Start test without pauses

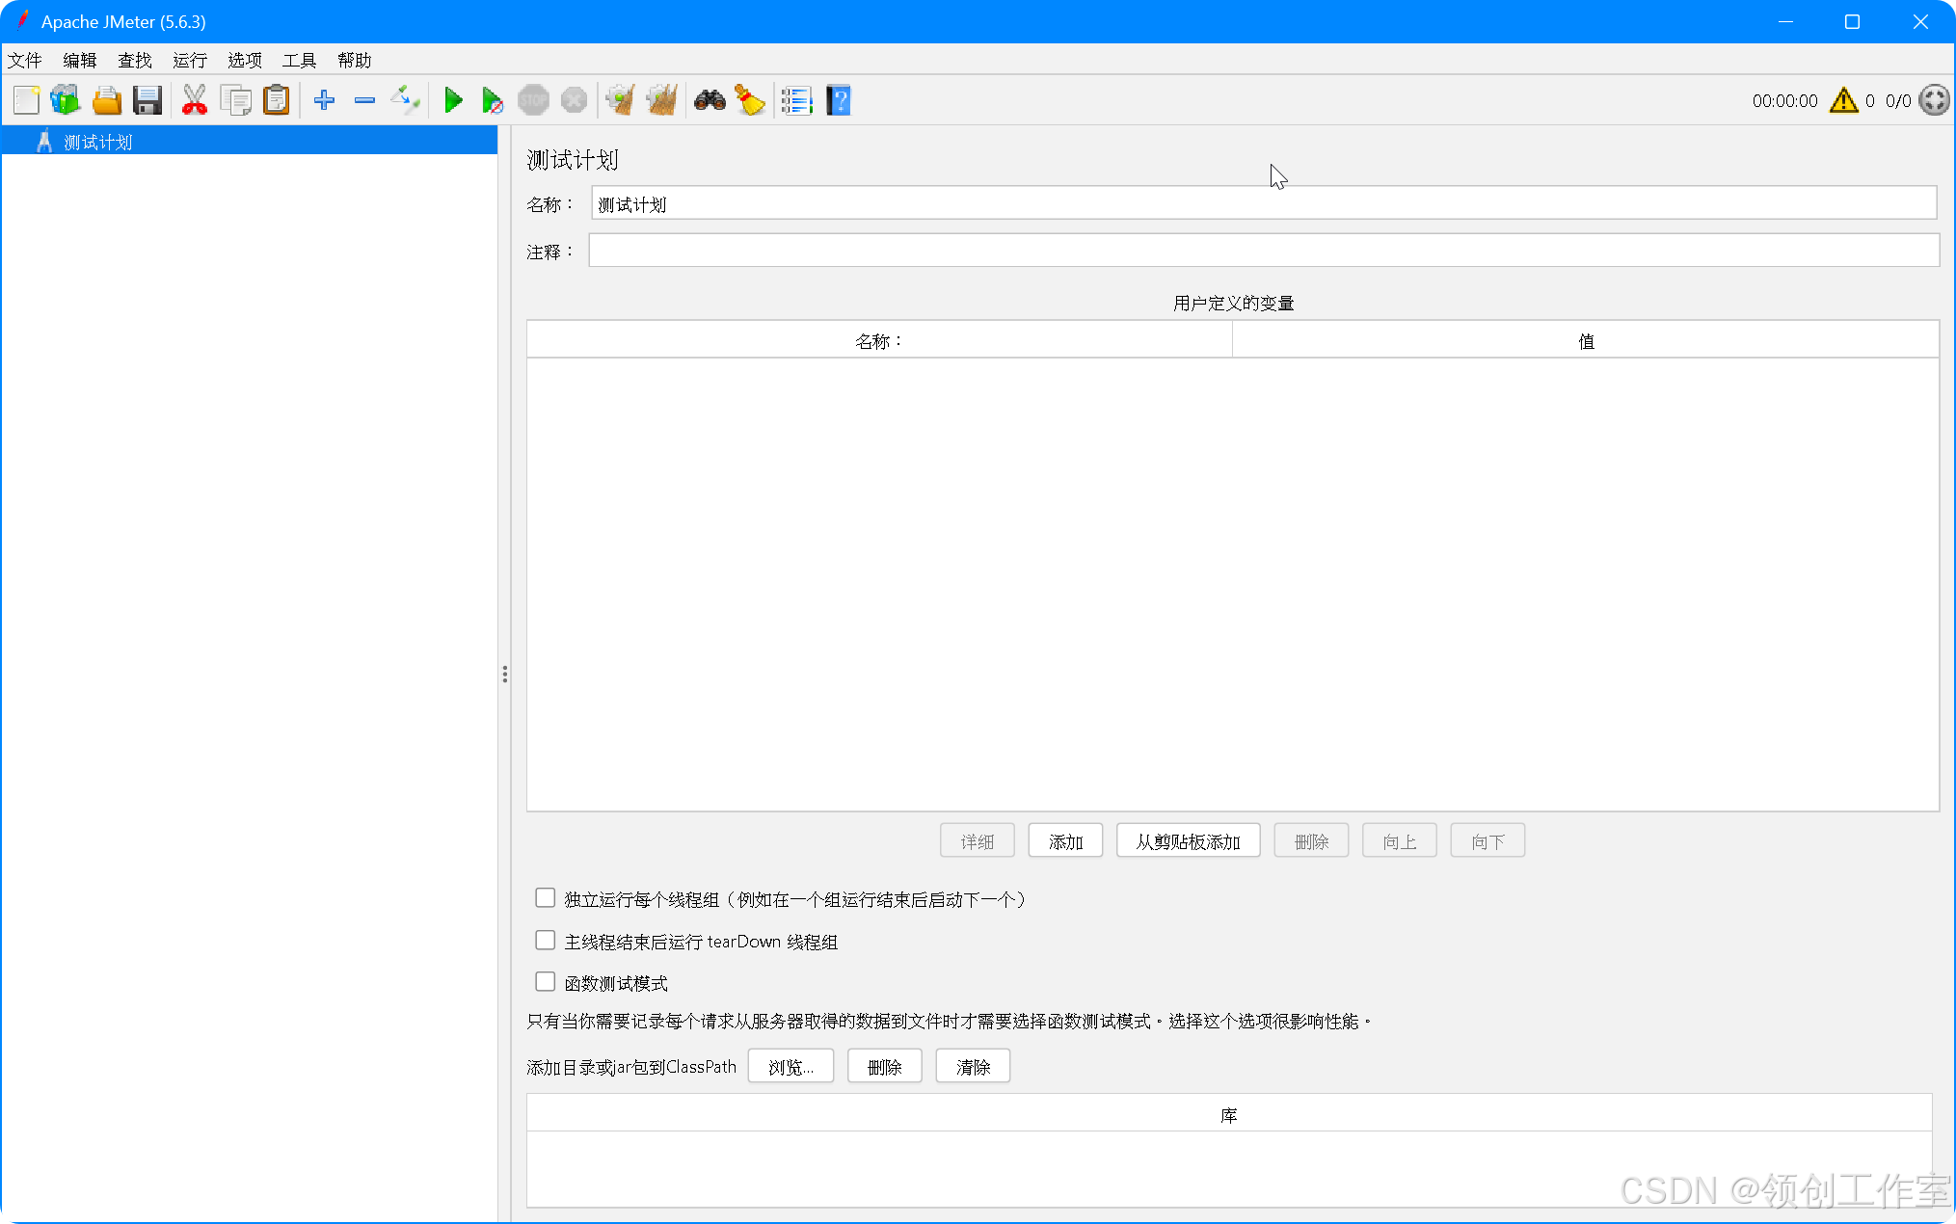tap(492, 99)
